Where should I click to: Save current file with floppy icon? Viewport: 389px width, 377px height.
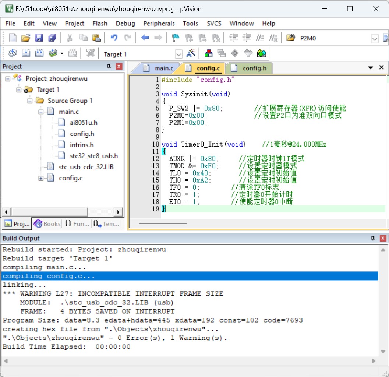tap(39, 38)
